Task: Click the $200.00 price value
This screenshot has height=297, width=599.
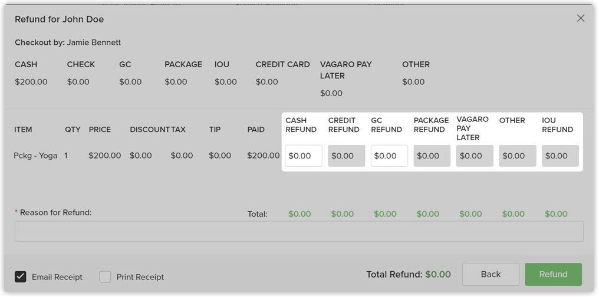Action: click(105, 156)
